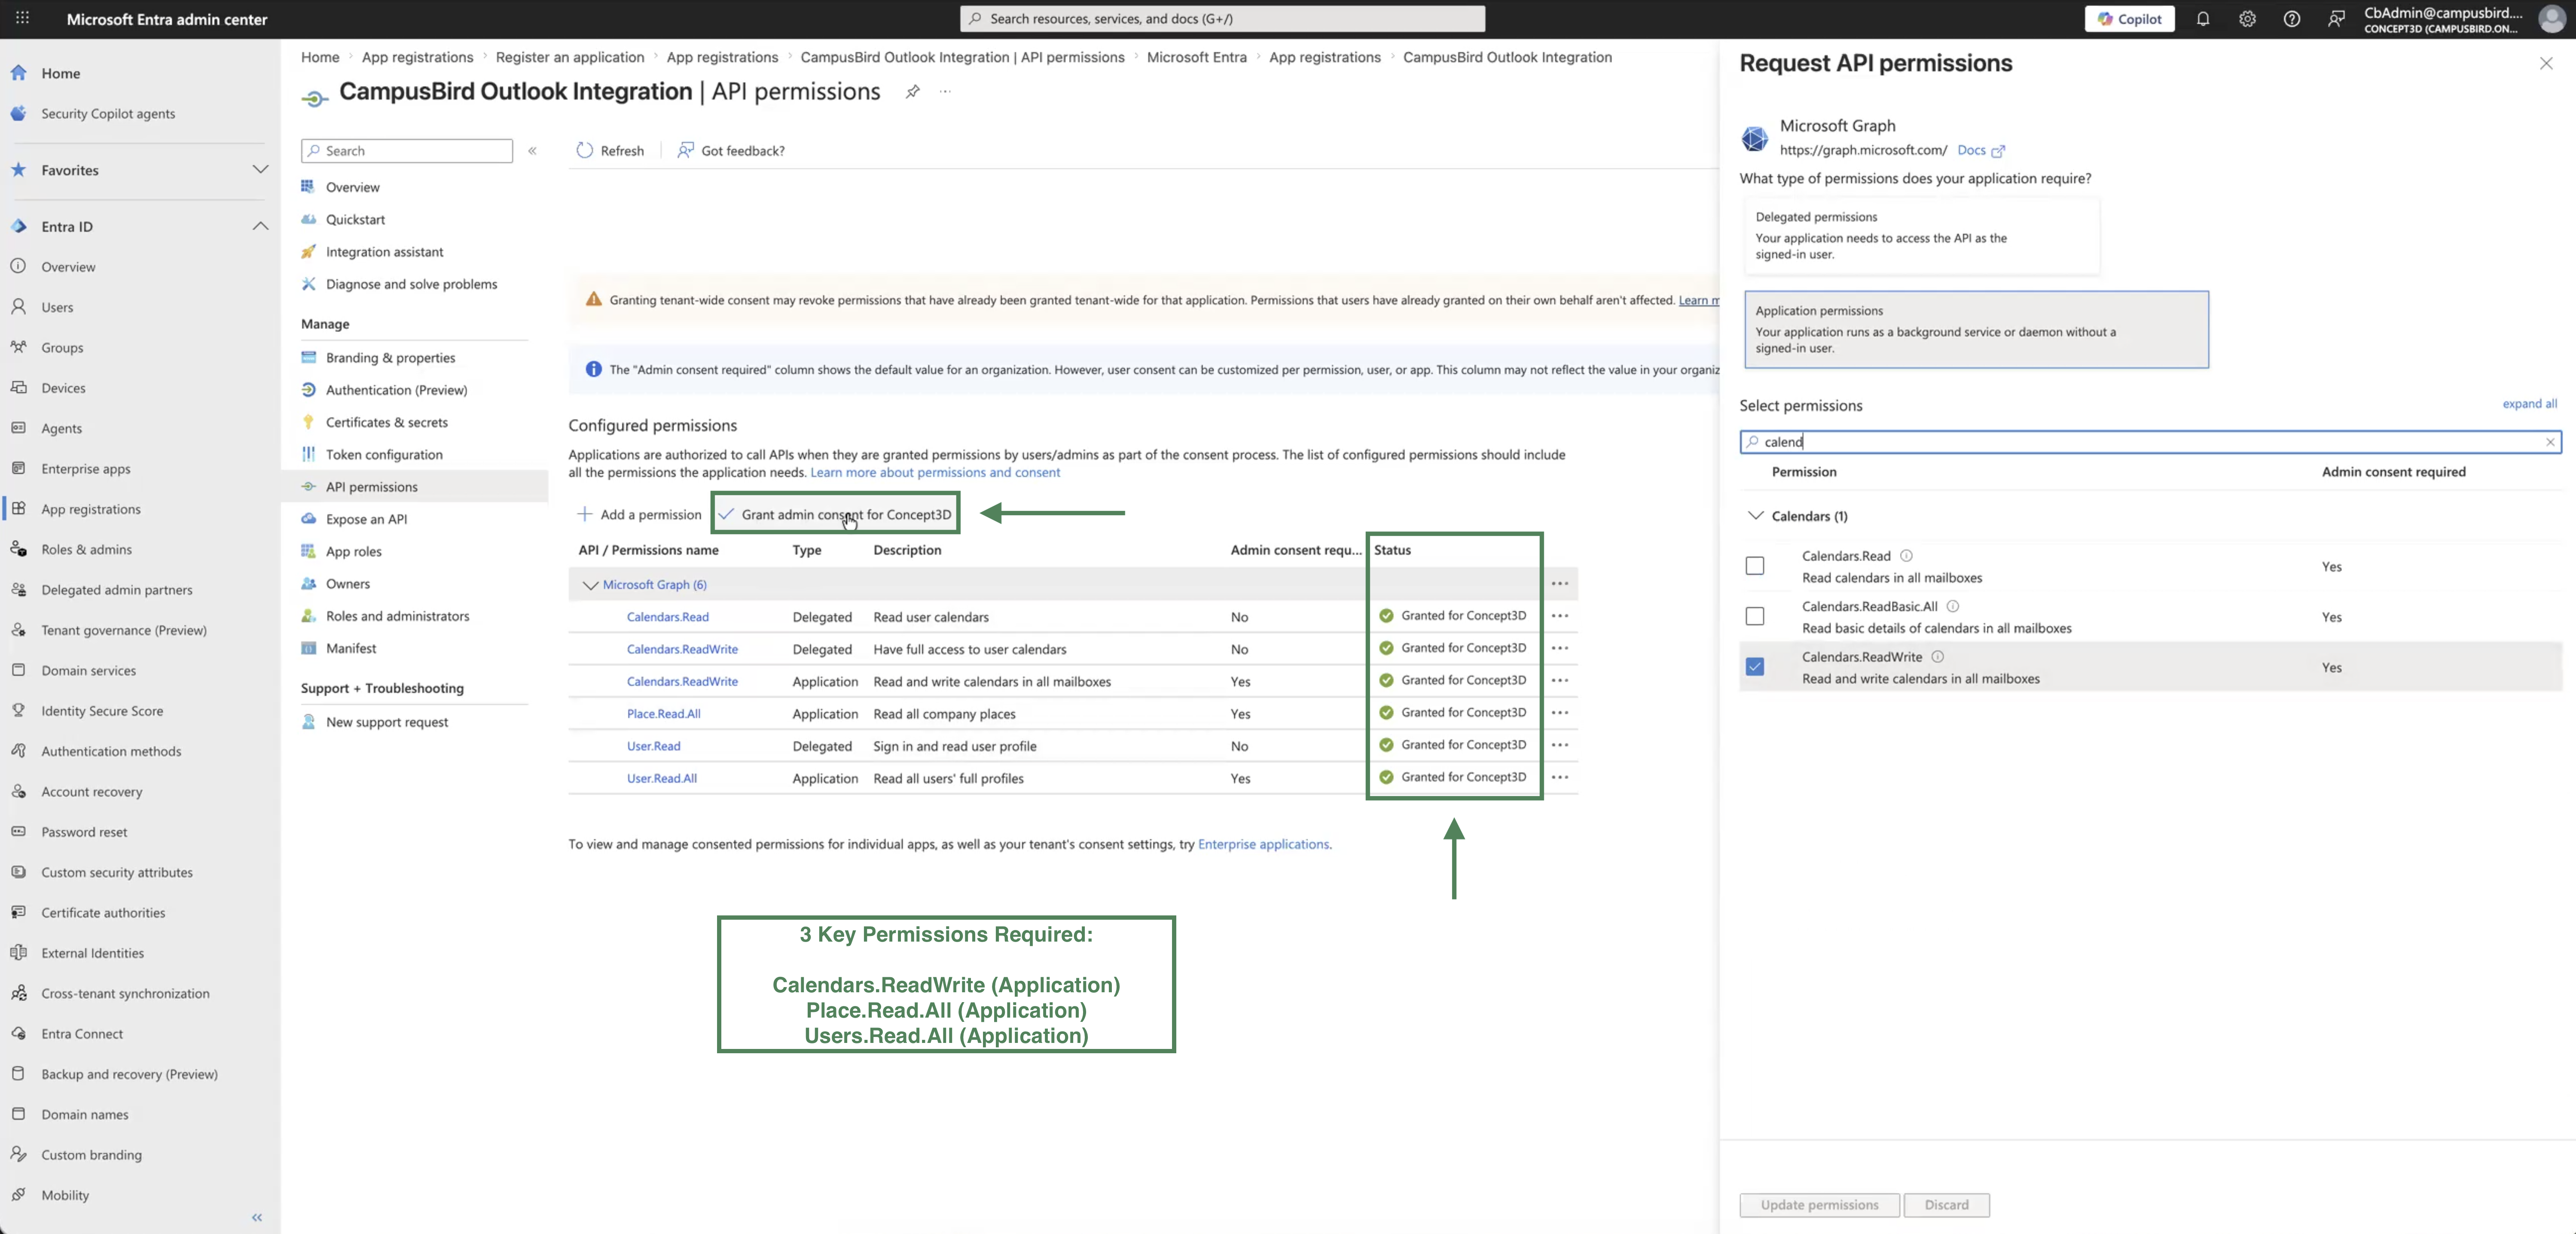Select Delegated permissions option
The height and width of the screenshot is (1234, 2576).
[1921, 236]
